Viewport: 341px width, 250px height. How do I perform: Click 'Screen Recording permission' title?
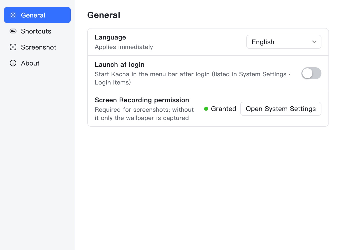point(142,100)
